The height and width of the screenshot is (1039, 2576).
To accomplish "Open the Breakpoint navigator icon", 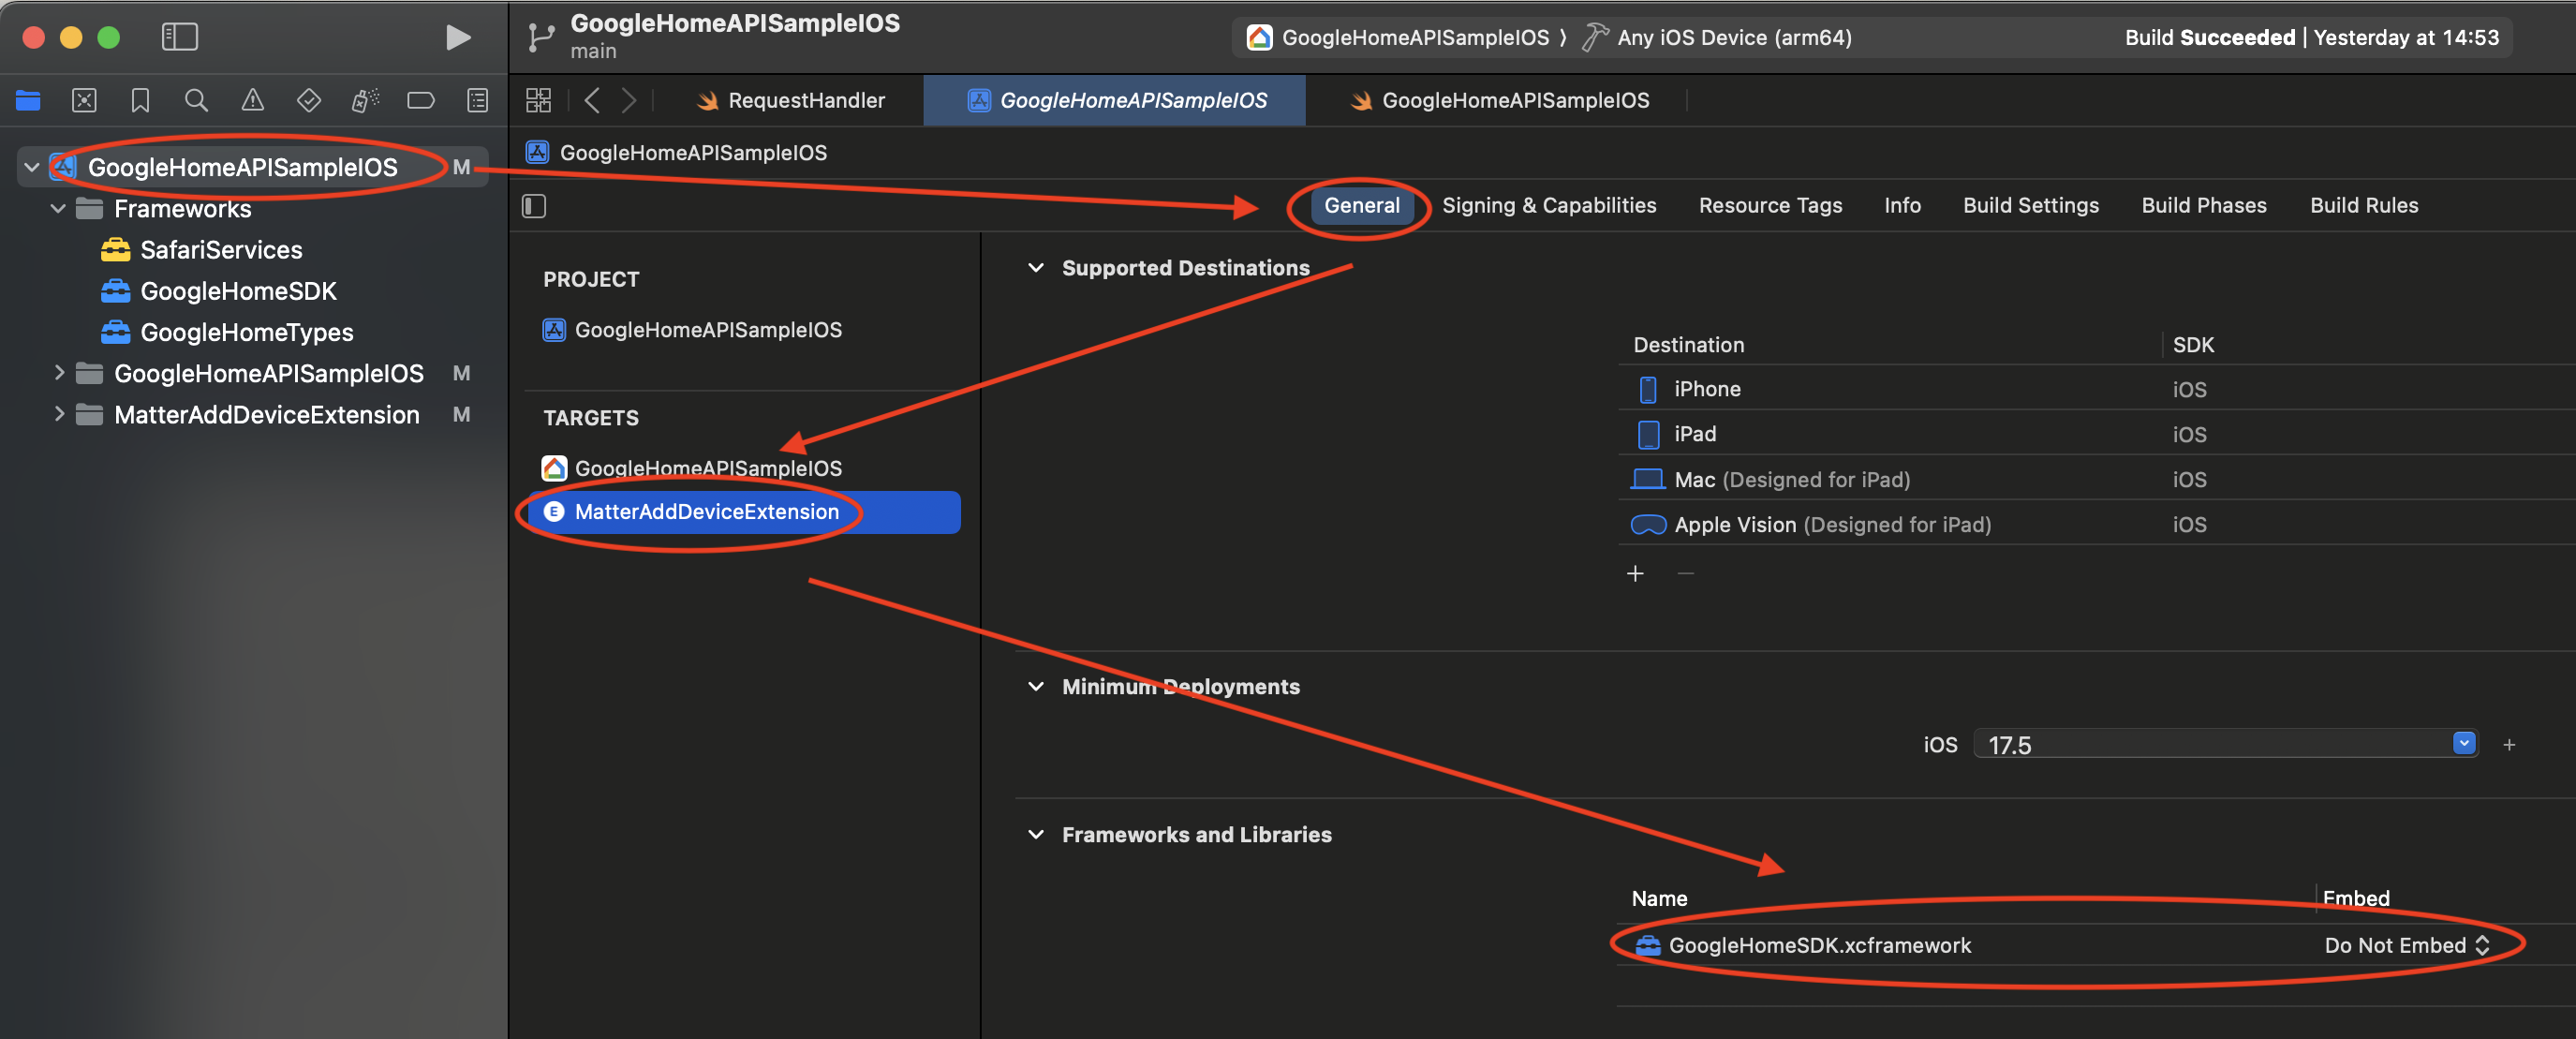I will (x=420, y=100).
